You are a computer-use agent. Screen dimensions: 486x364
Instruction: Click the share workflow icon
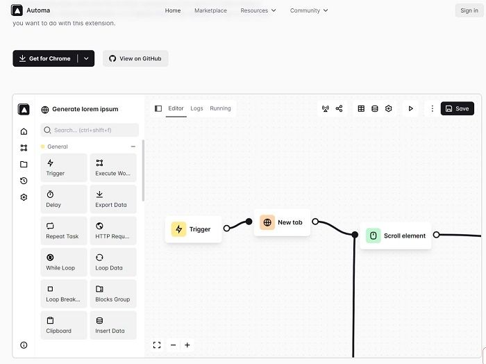(339, 108)
